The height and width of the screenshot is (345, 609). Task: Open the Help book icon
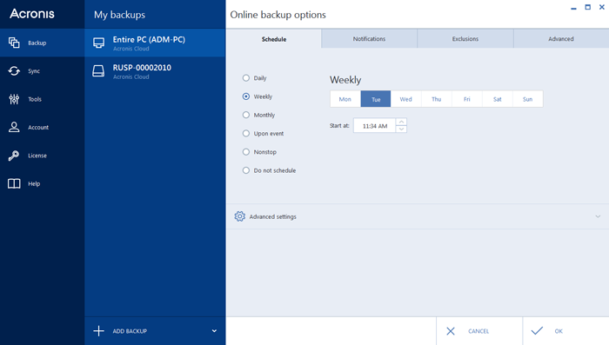(x=14, y=183)
